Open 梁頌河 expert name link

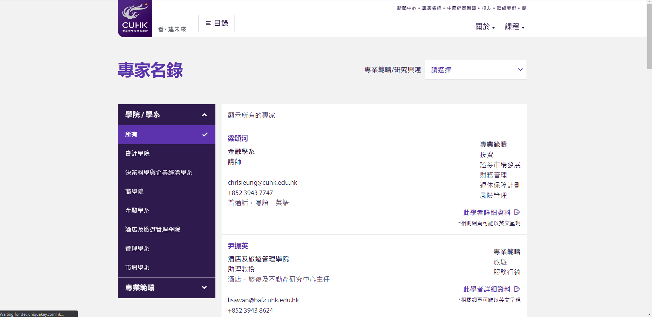click(x=238, y=138)
